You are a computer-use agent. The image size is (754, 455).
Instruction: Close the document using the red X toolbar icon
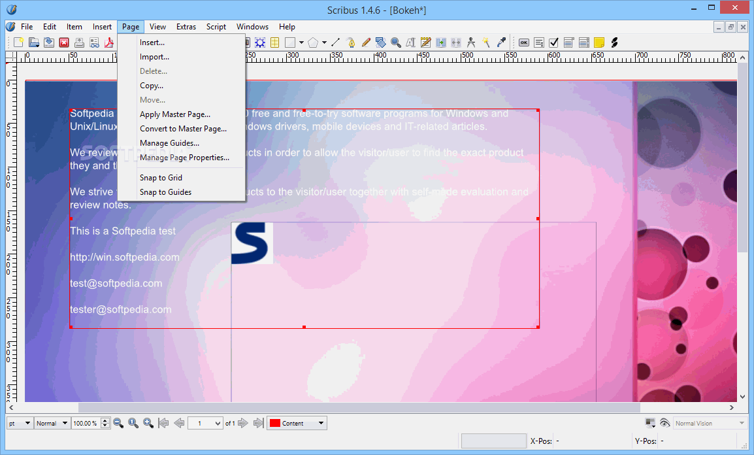coord(64,42)
